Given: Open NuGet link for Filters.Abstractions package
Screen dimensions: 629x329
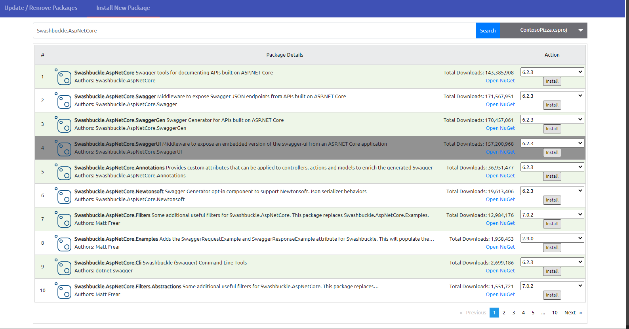Looking at the screenshot, I should [500, 295].
